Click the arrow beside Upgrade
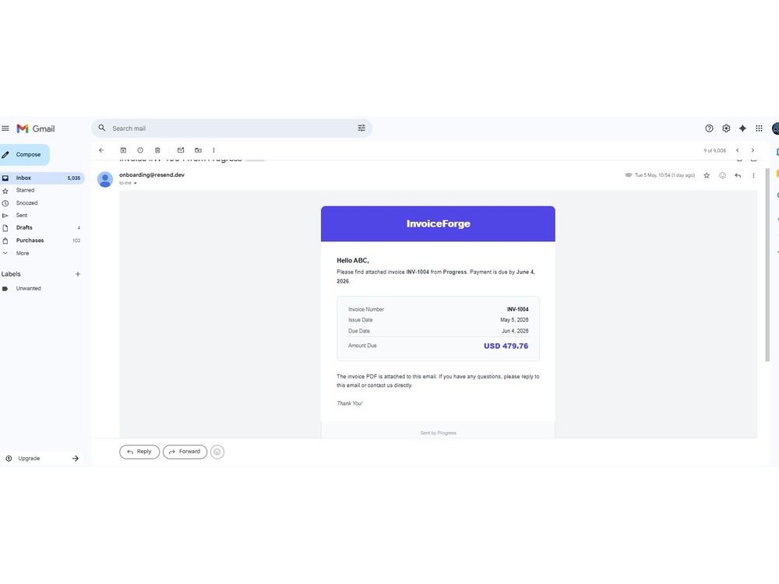779x584 pixels. point(76,459)
